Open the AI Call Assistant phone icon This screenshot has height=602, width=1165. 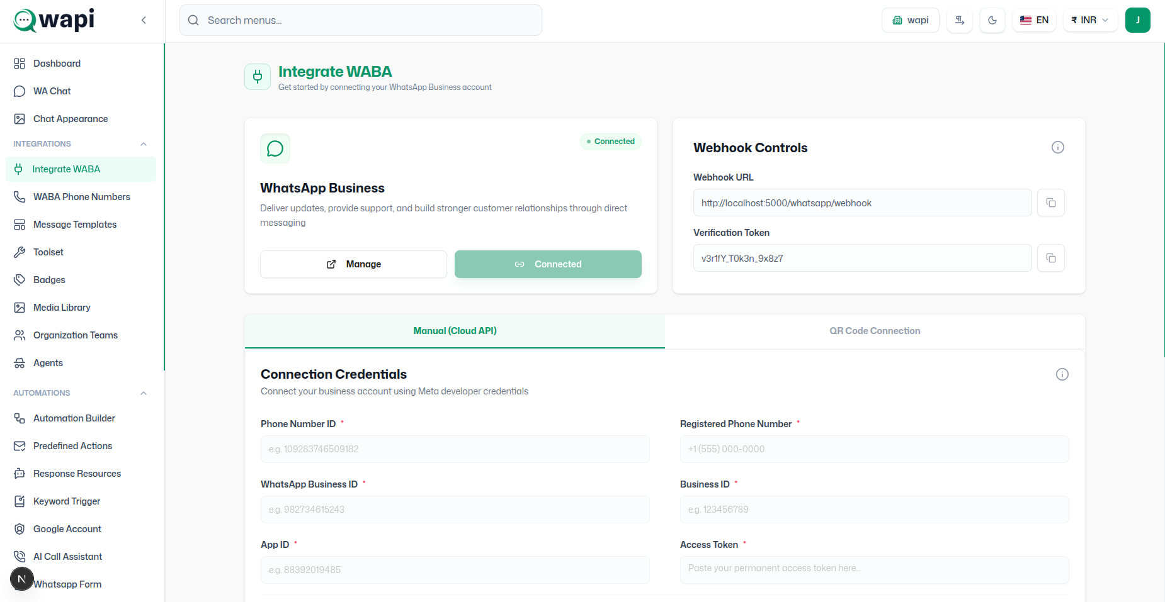click(20, 557)
